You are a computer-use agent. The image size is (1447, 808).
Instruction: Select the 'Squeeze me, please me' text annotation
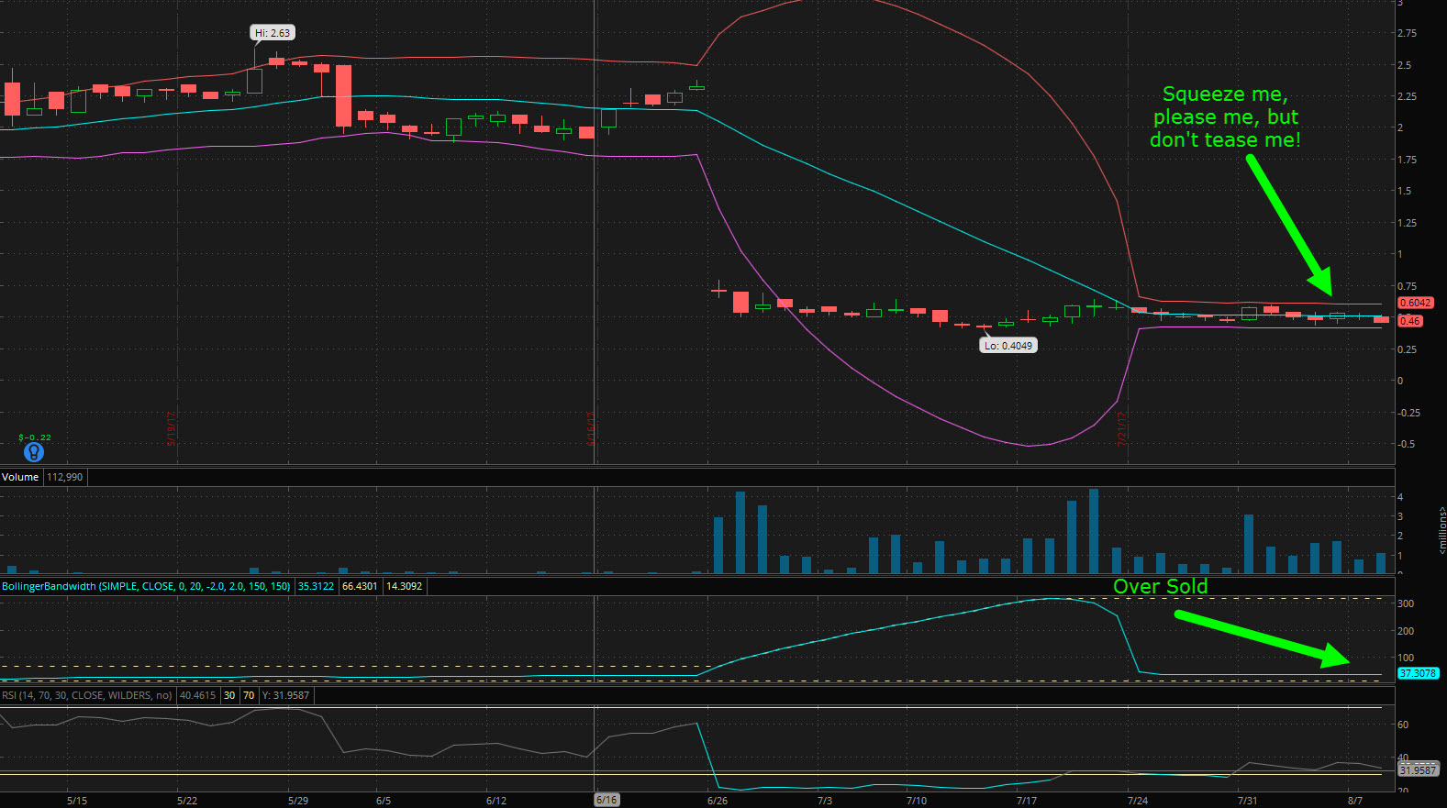pyautogui.click(x=1224, y=116)
